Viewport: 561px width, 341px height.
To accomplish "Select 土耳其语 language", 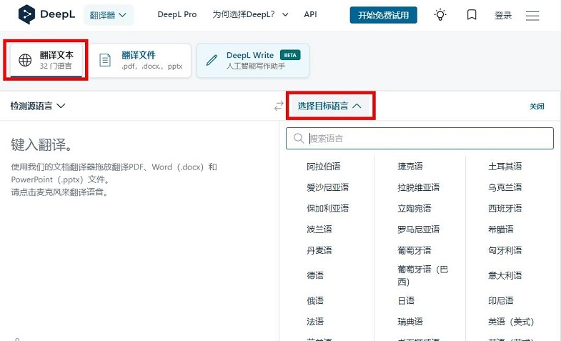I will tap(505, 166).
